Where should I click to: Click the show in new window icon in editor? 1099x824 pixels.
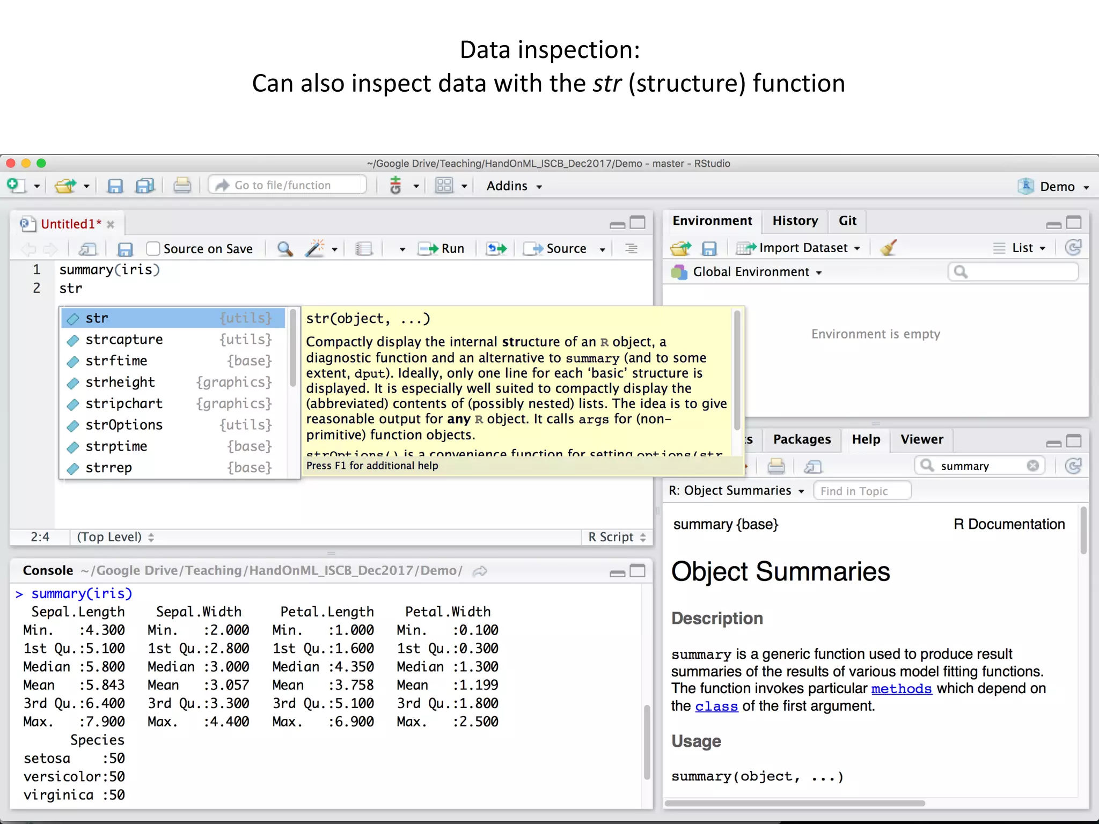(x=87, y=249)
